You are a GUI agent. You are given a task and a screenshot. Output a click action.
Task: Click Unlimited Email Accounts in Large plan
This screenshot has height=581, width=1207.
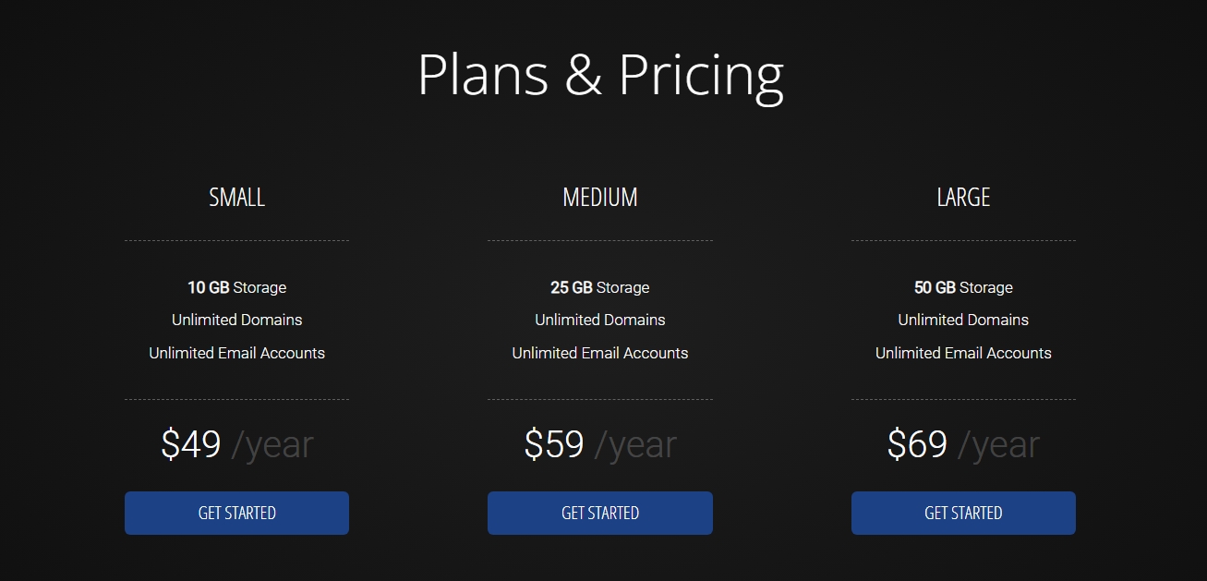(963, 353)
